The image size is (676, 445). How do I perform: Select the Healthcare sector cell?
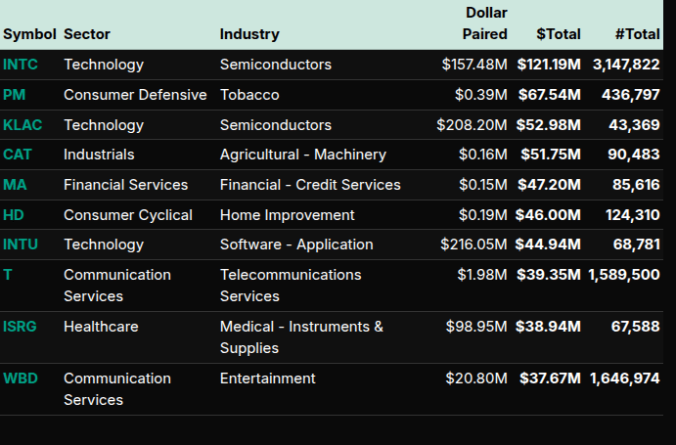pos(101,327)
